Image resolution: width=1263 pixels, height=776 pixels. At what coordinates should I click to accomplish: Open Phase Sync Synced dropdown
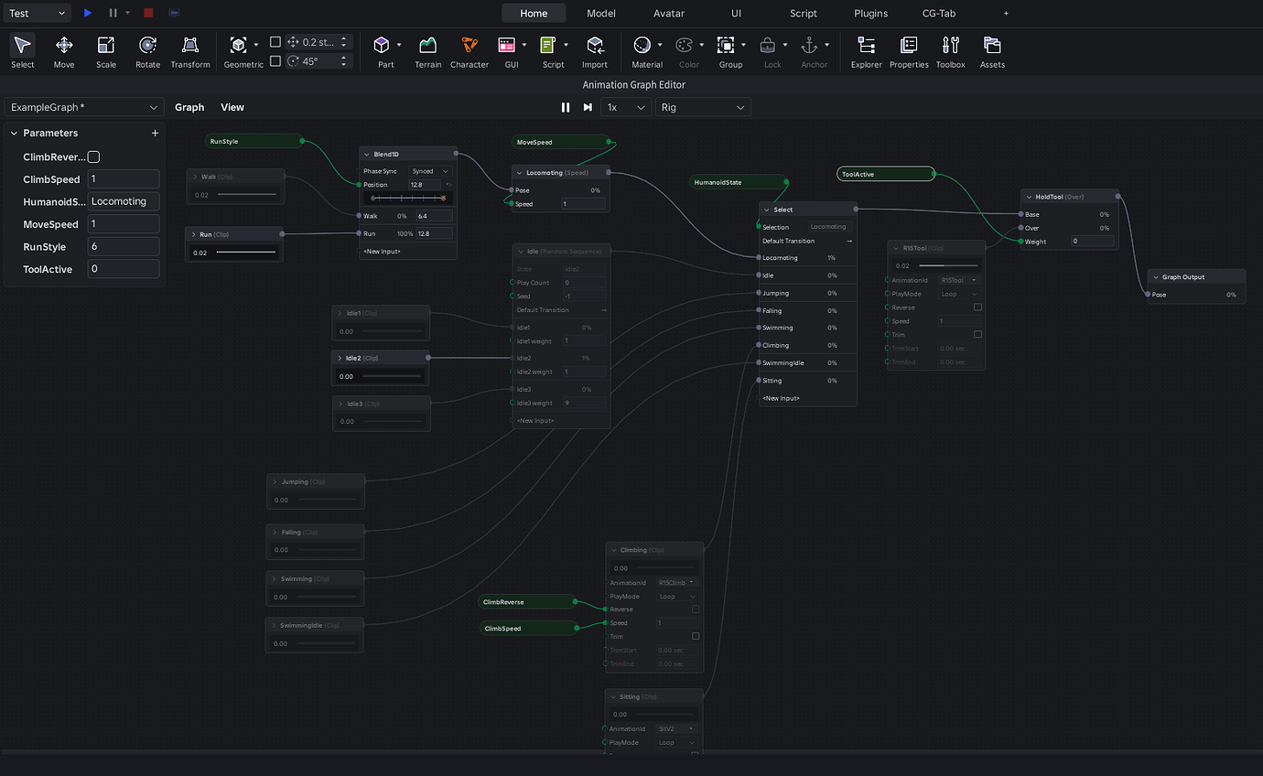(430, 171)
